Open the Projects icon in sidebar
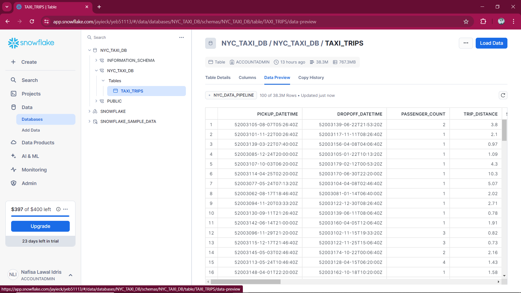This screenshot has height=293, width=521. [13, 94]
